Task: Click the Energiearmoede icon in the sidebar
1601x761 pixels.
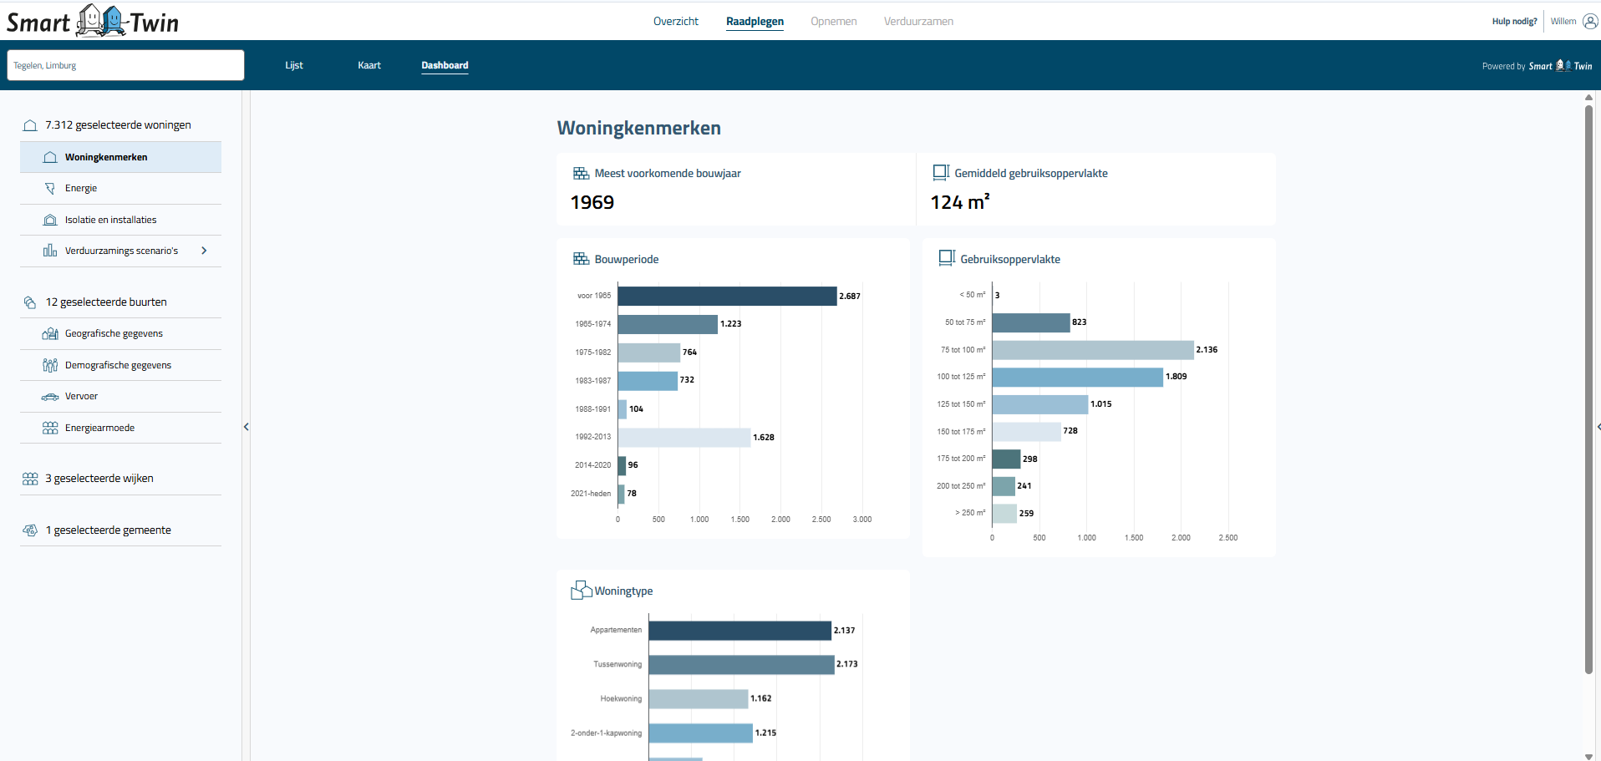Action: point(49,427)
